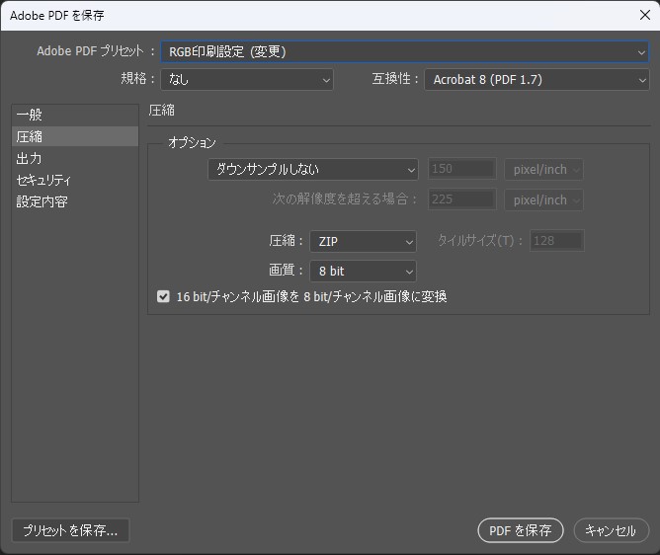Click the PDF を保存 button
The image size is (660, 555).
tap(521, 530)
